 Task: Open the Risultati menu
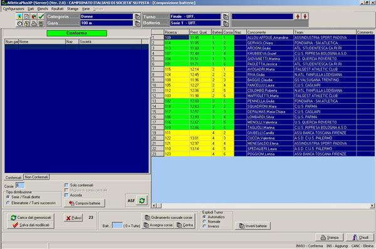57,9
